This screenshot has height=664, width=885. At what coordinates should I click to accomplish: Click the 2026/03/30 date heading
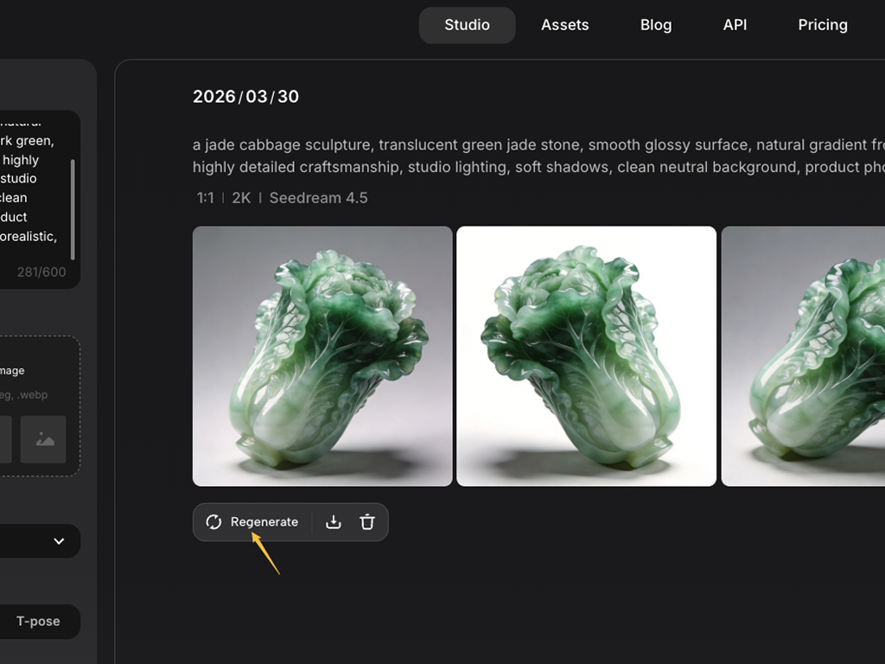(x=245, y=97)
